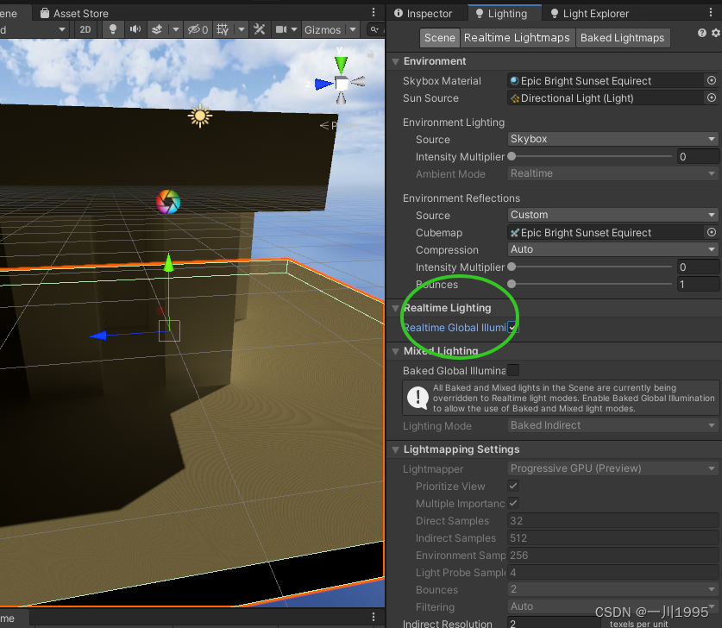Open the Environment Lighting Source Skybox dropdown
Image resolution: width=722 pixels, height=628 pixels.
(x=613, y=139)
